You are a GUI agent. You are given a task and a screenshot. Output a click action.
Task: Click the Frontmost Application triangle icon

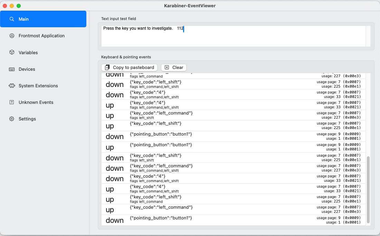(x=12, y=36)
